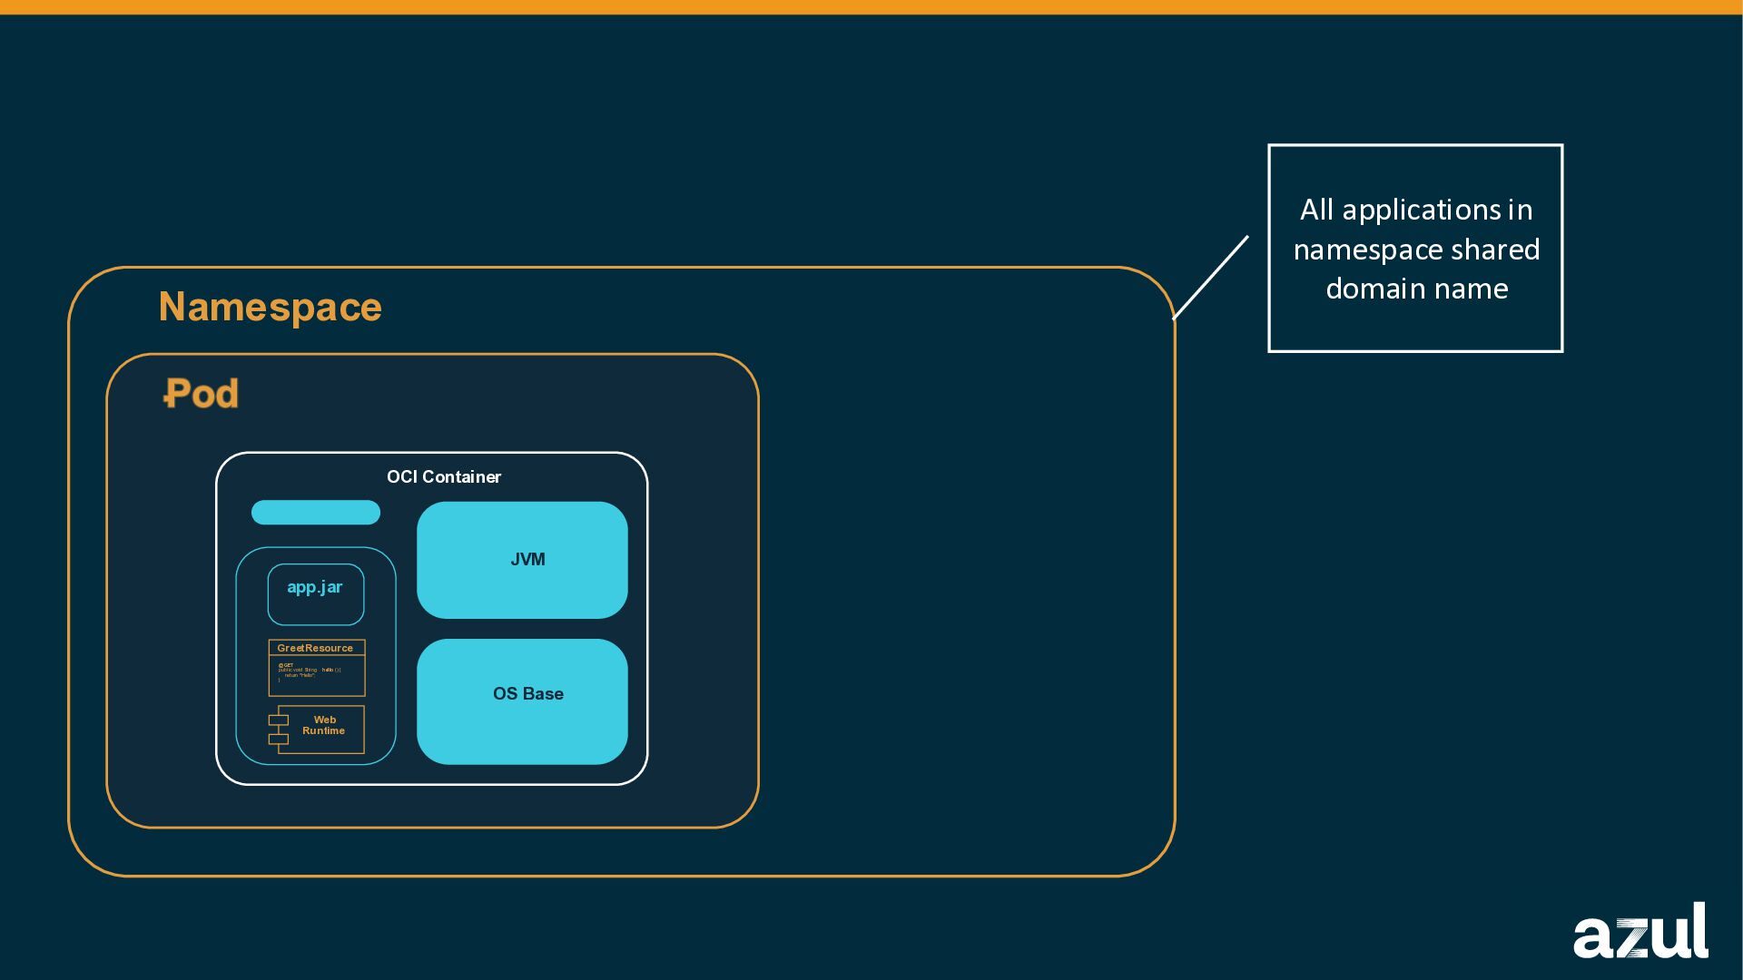Click 'domain name' callout text line
Viewport: 1743px width, 980px height.
point(1415,289)
